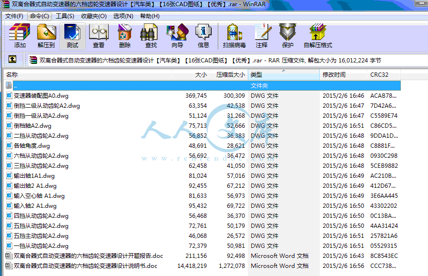Viewport: 428px width, 276px height.
Task: Sort by 名称 column header
Action: [x=87, y=74]
